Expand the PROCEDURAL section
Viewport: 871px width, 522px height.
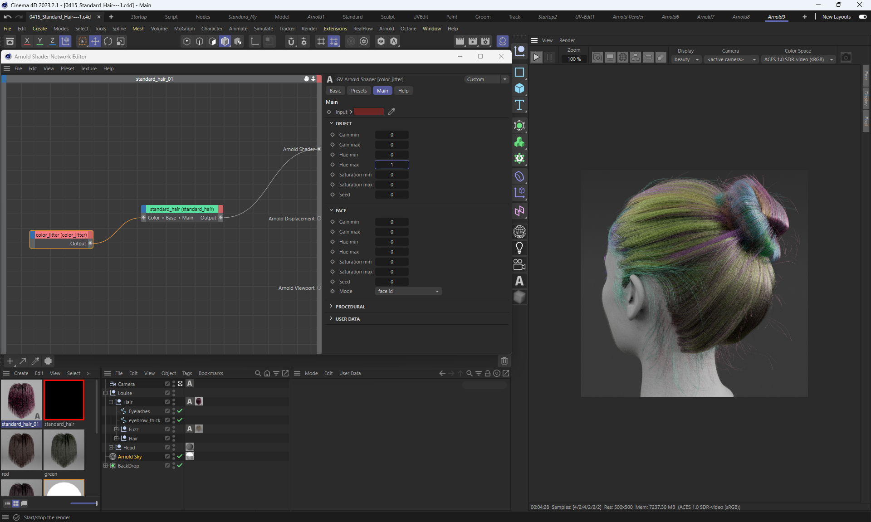coord(350,307)
